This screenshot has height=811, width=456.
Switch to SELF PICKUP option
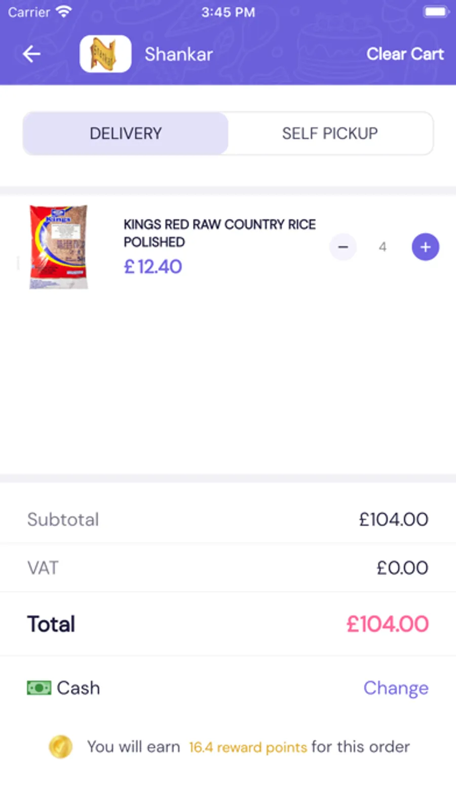pos(330,133)
